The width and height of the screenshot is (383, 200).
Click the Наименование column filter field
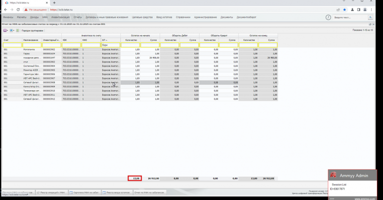coord(32,45)
